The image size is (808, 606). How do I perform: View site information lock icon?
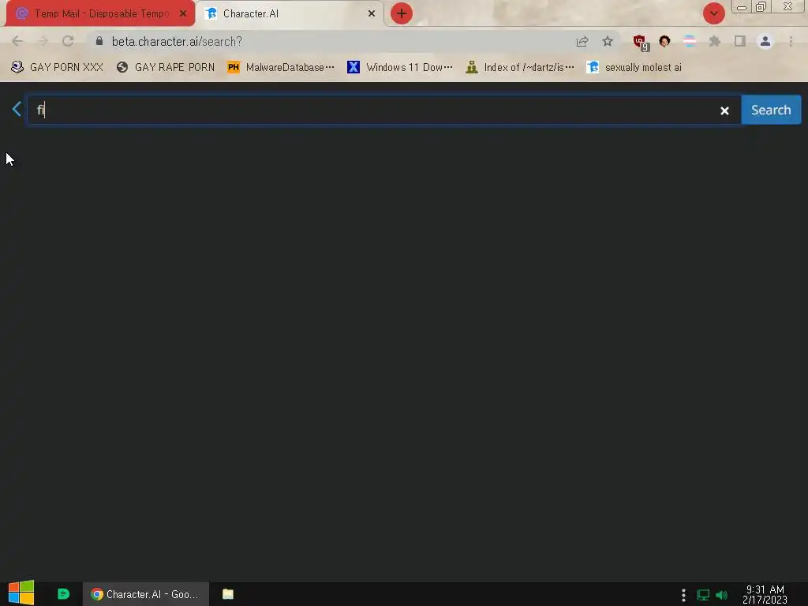click(99, 41)
